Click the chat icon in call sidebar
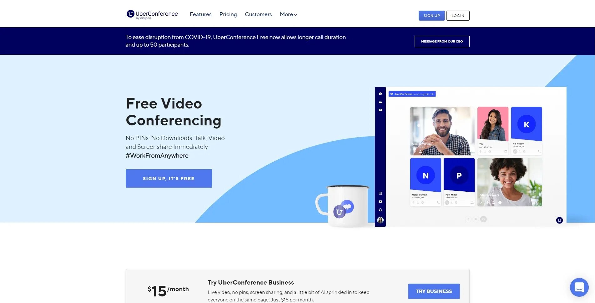Viewport: 595px width, 303px height. (x=380, y=110)
